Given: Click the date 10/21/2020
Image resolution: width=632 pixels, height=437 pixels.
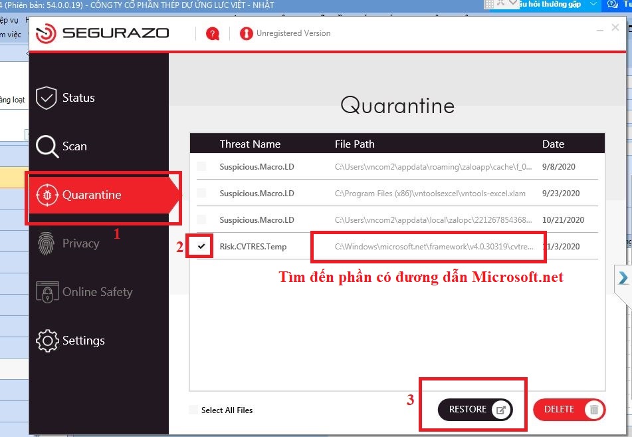Looking at the screenshot, I should click(563, 220).
